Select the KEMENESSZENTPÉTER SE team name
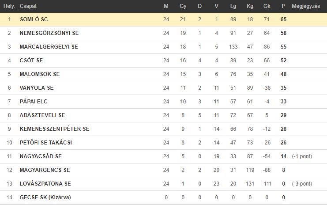 click(54, 129)
